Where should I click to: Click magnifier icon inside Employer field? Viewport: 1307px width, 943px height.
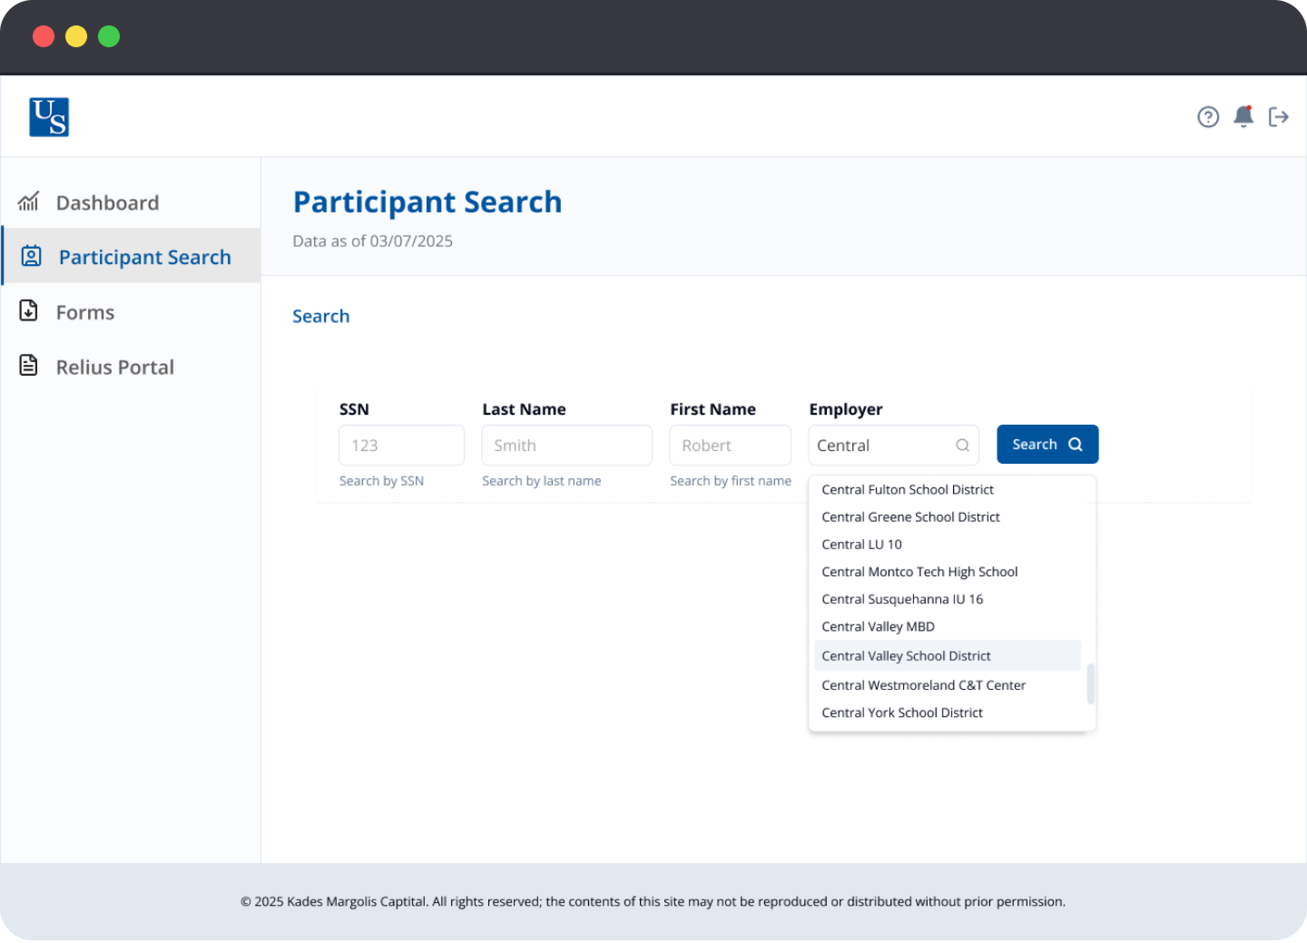tap(962, 445)
